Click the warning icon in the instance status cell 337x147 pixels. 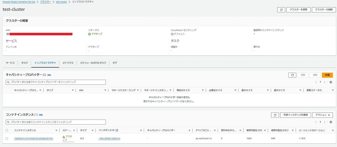[x=64, y=137]
